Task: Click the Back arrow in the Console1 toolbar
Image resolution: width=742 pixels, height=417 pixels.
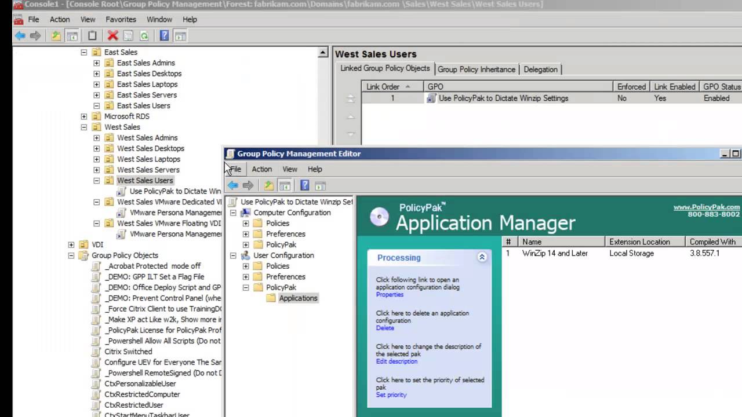Action: 20,36
